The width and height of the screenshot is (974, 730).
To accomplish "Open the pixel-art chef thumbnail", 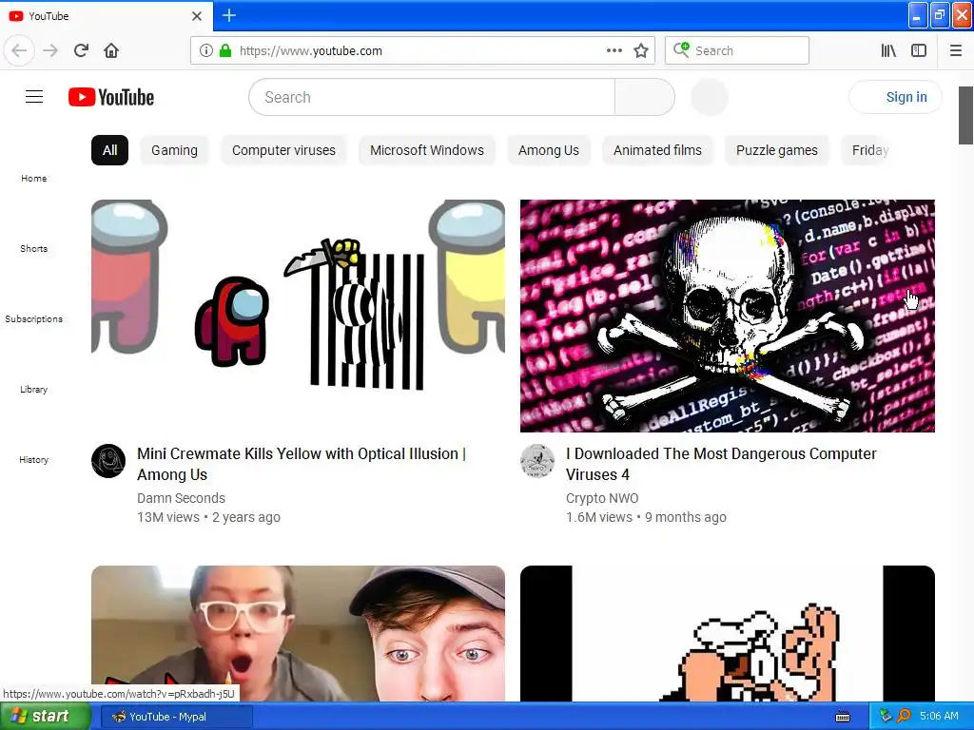I will (728, 633).
